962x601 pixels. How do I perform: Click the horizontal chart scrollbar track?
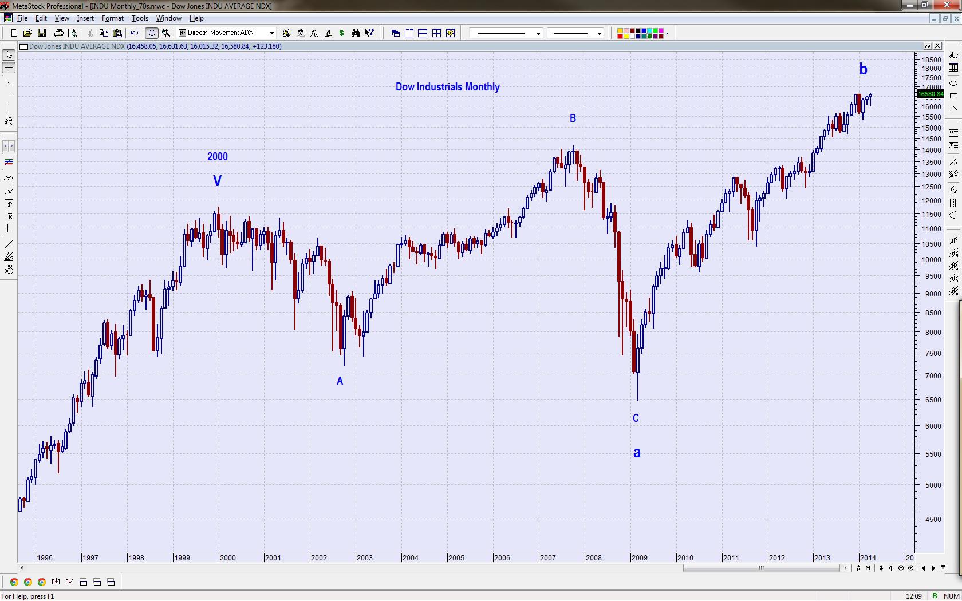(762, 568)
